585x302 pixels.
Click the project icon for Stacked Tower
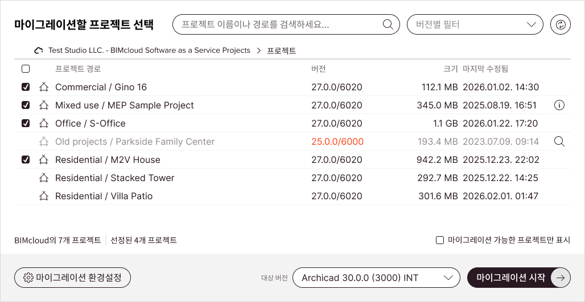[x=44, y=178]
